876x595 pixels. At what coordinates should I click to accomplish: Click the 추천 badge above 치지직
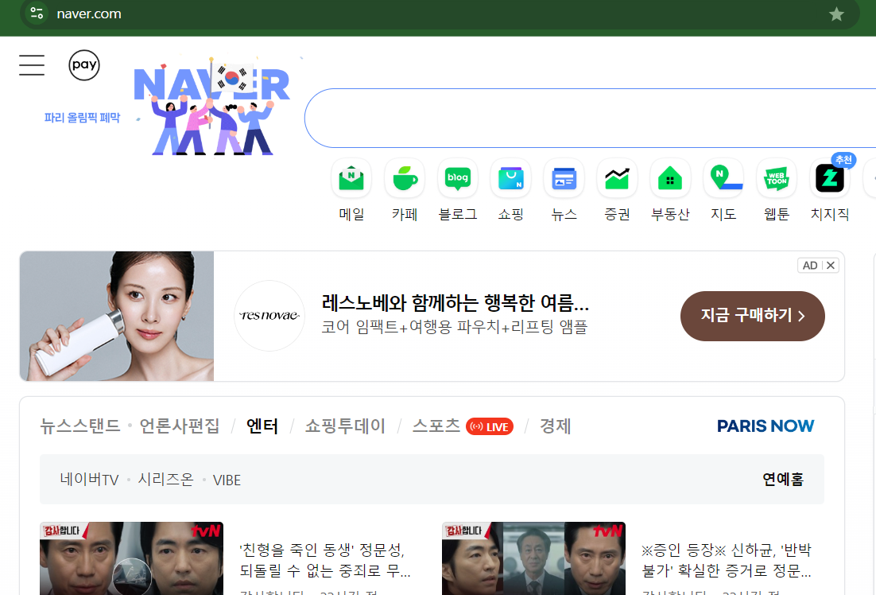843,160
